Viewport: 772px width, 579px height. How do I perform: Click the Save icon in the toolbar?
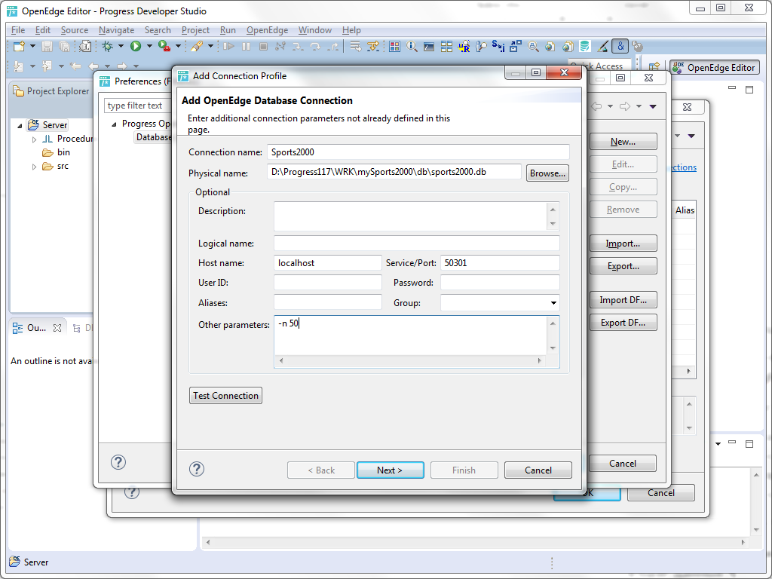[x=47, y=47]
